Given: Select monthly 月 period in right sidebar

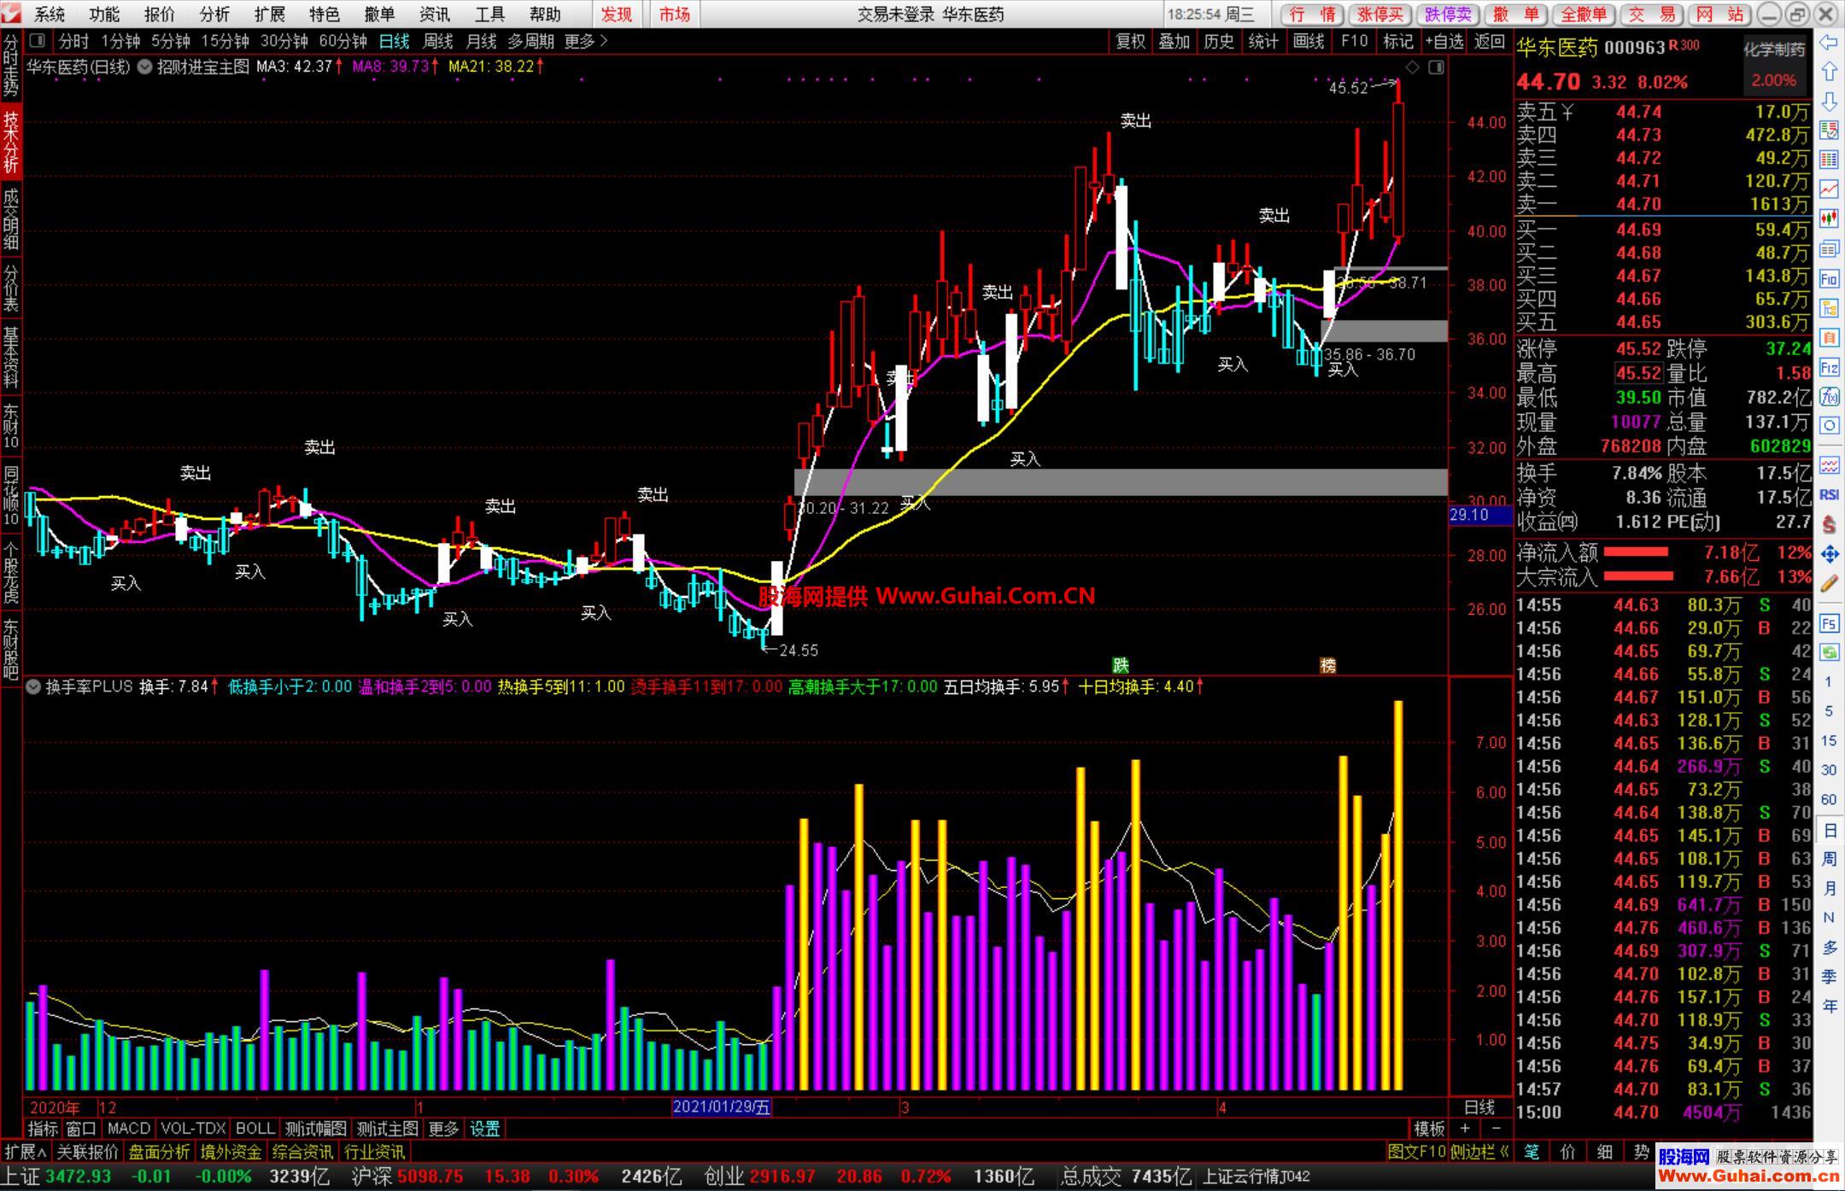Looking at the screenshot, I should (x=1829, y=888).
